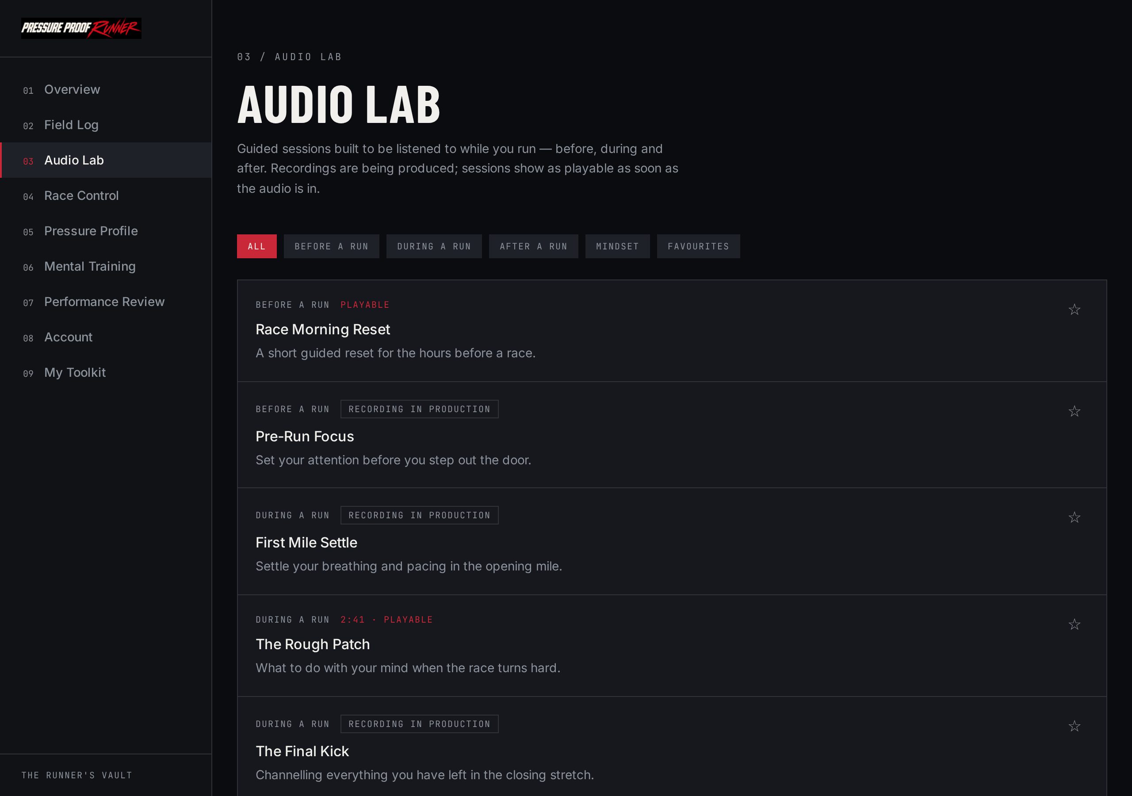Click 'Set your attention before you step' description
This screenshot has height=796, width=1132.
393,460
